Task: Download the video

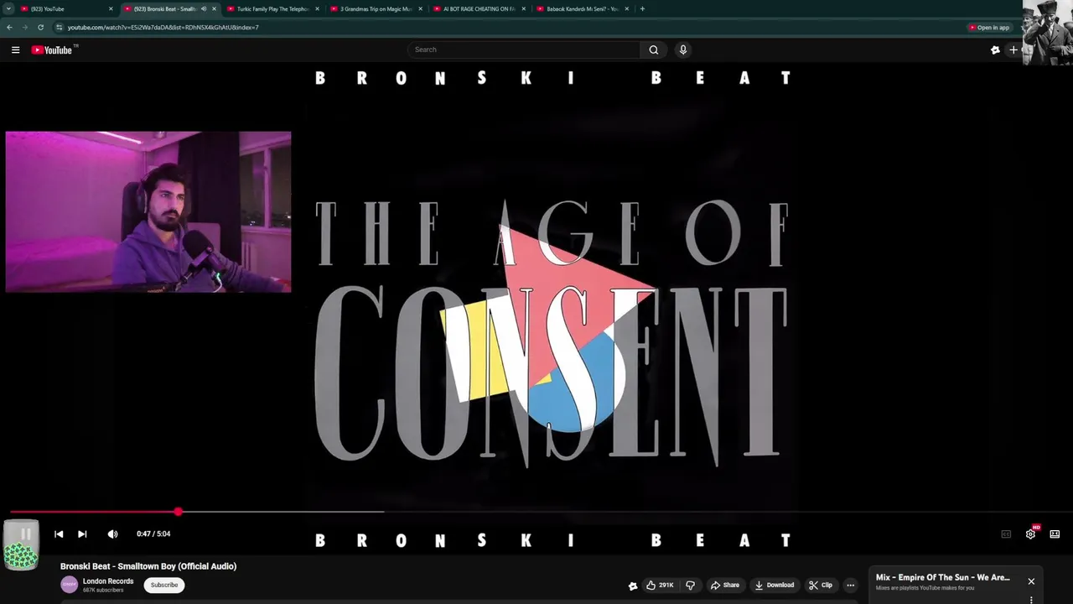Action: point(774,585)
